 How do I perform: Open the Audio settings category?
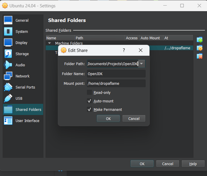pyautogui.click(x=23, y=65)
